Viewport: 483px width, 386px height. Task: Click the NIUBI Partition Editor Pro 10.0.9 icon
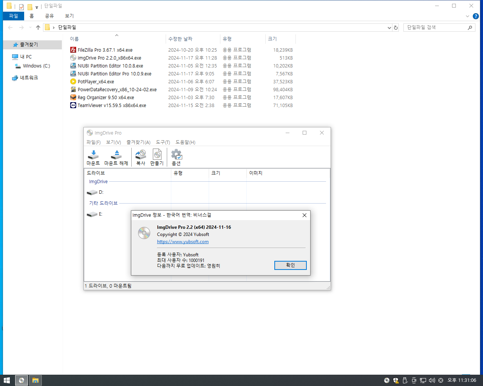coord(73,74)
